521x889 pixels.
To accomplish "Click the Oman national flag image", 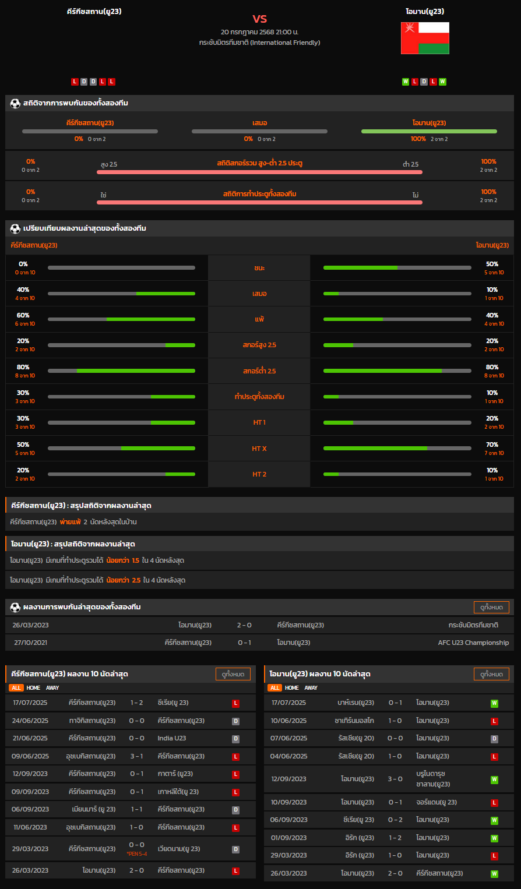I will coord(425,38).
